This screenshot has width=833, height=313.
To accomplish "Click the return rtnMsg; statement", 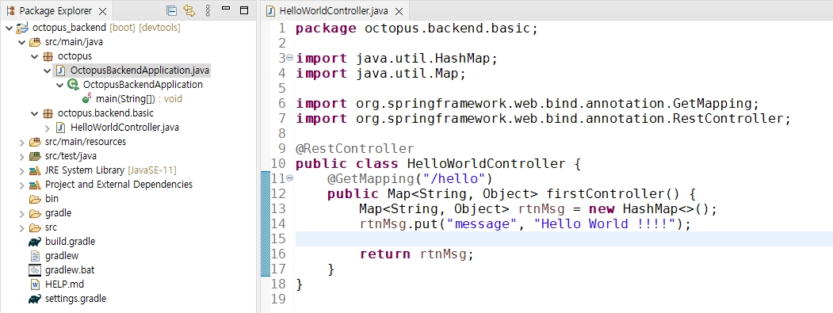I will pyautogui.click(x=417, y=254).
